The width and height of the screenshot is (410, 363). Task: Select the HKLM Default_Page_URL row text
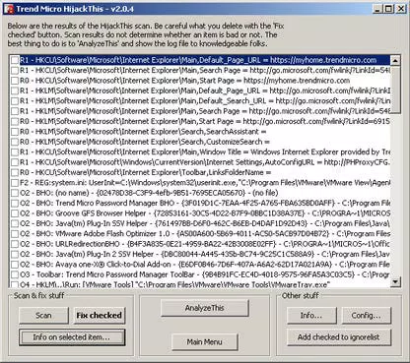pyautogui.click(x=205, y=91)
